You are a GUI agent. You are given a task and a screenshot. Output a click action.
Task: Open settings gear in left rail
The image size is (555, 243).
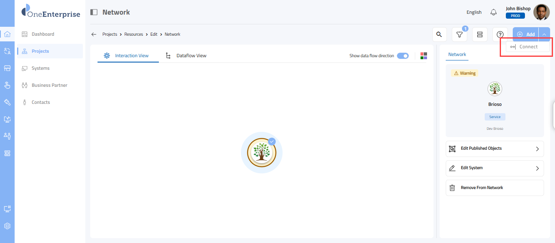coord(7,226)
